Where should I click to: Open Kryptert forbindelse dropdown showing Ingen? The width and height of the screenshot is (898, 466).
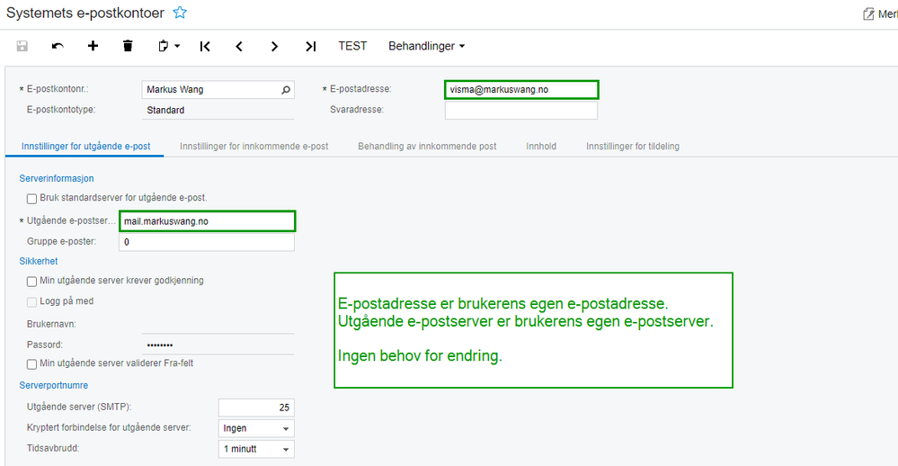(x=256, y=428)
